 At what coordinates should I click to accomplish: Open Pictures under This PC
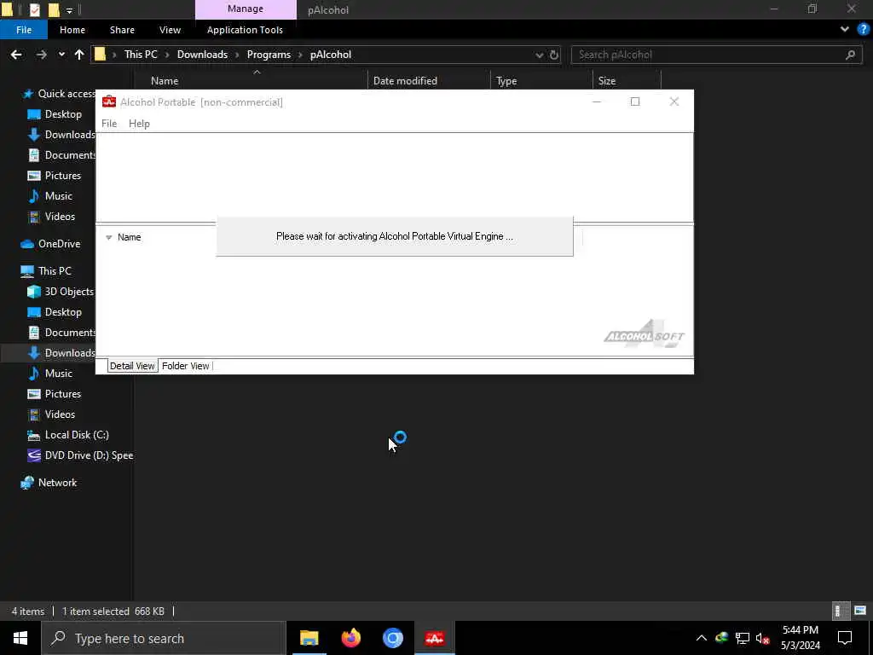tap(55, 394)
